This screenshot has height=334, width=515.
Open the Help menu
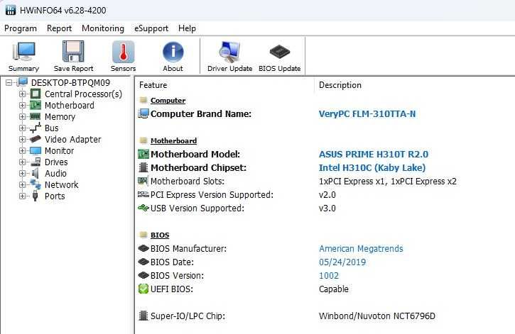(187, 28)
